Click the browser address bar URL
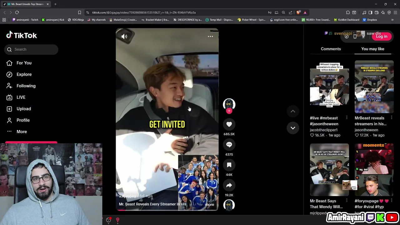400x225 pixels. [x=144, y=12]
